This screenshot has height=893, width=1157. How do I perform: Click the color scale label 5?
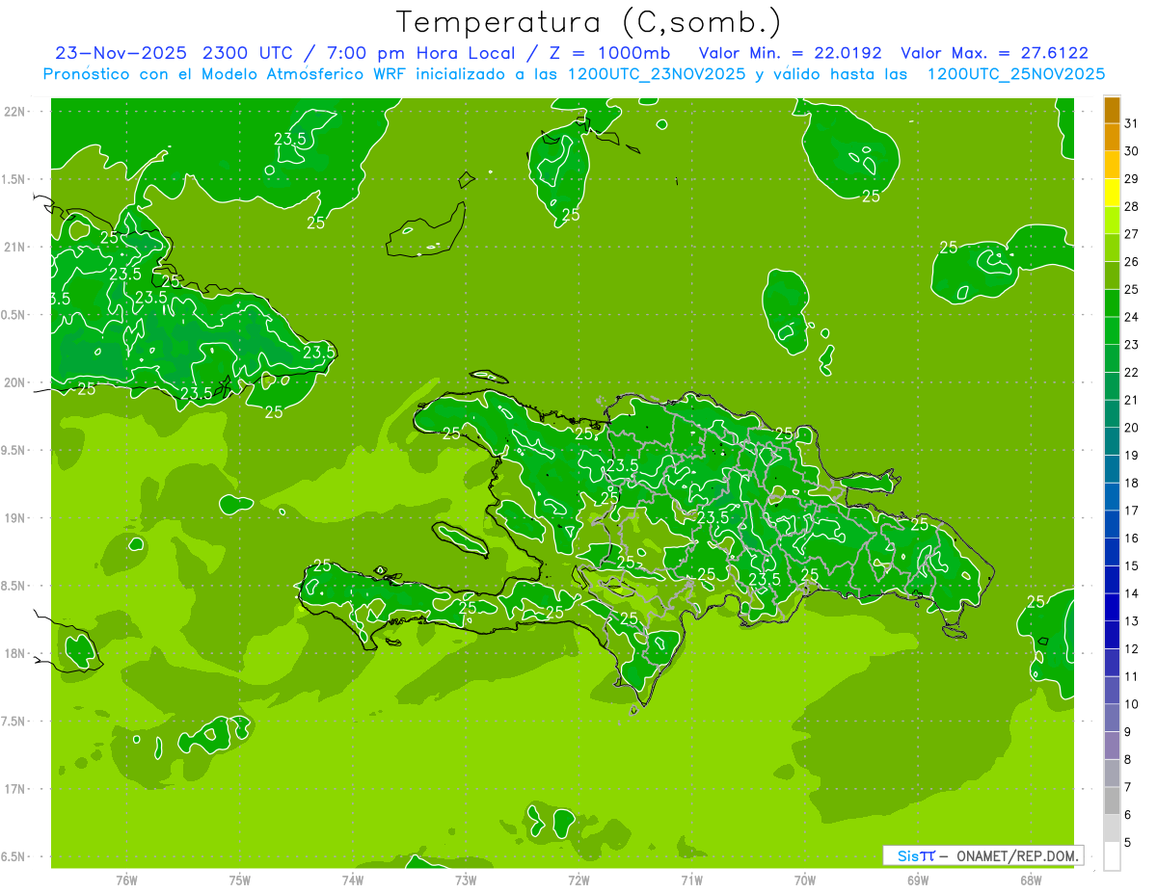pos(1128,842)
